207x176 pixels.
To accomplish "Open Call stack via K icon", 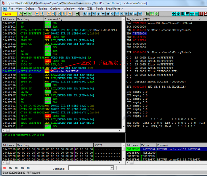I will [x=122, y=13].
